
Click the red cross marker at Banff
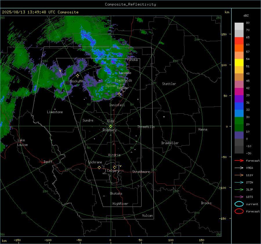point(41,162)
